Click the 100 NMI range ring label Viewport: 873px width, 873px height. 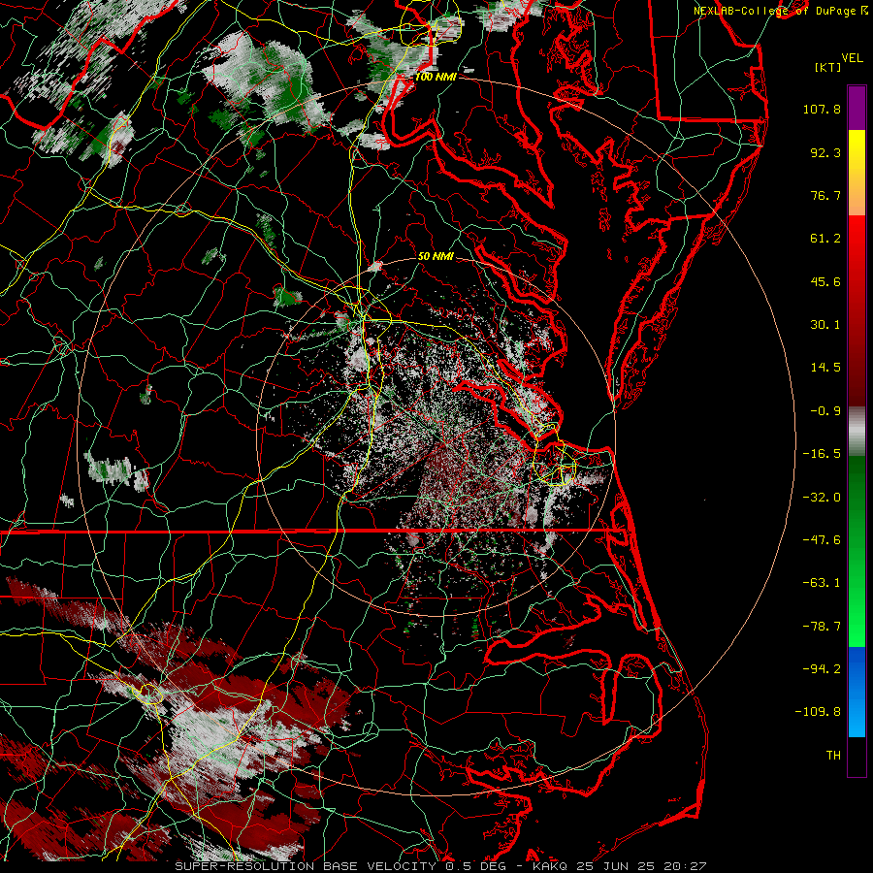(436, 77)
